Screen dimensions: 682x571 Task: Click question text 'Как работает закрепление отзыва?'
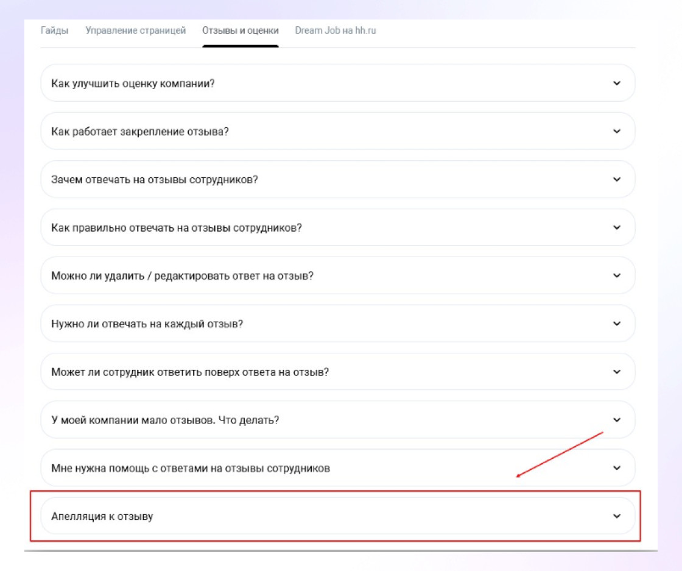[140, 132]
